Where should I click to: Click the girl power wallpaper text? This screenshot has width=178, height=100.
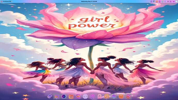point(92,22)
